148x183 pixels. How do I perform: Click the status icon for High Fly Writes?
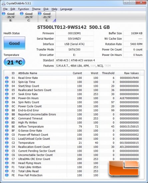(7, 122)
